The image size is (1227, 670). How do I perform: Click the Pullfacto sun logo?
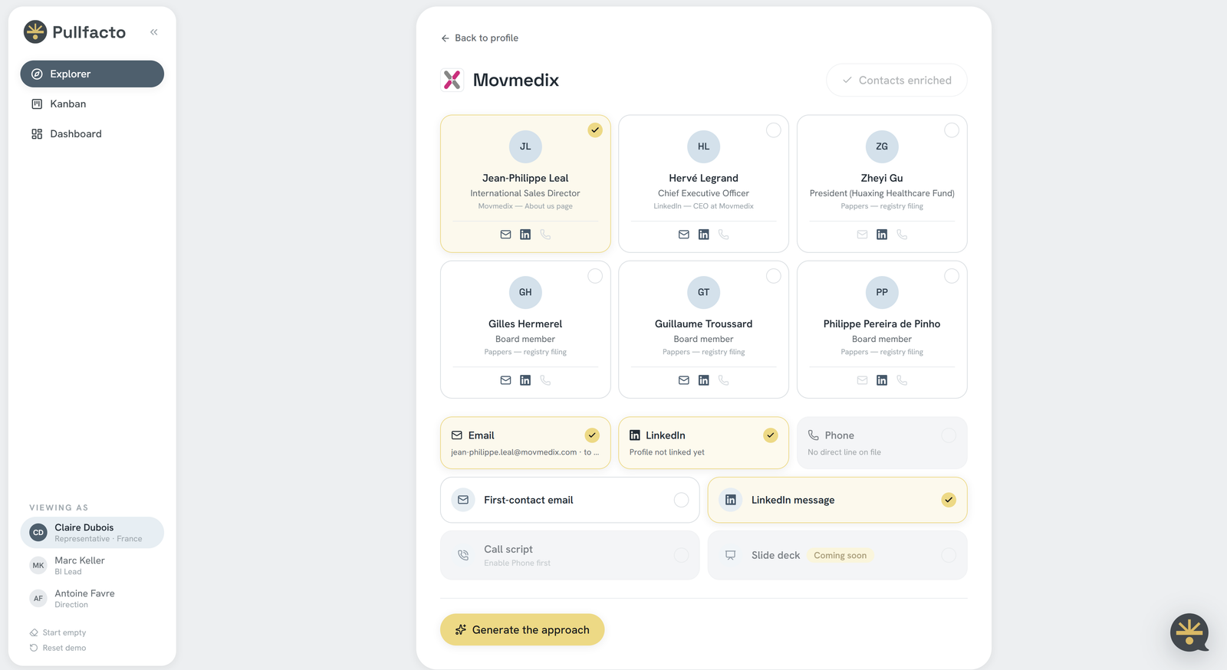tap(35, 31)
